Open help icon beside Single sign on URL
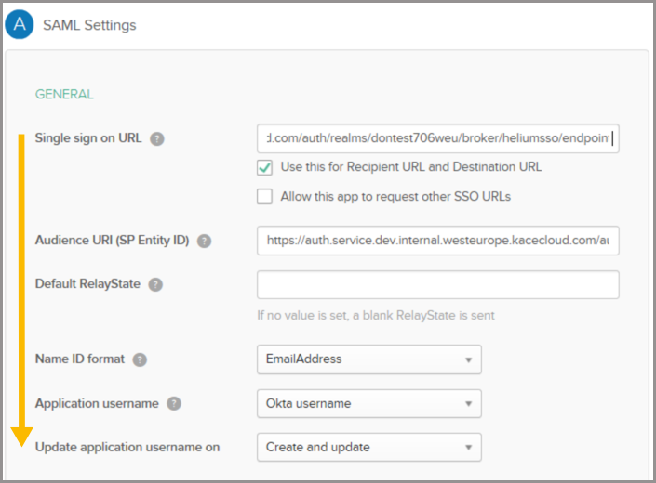The width and height of the screenshot is (656, 483). (157, 139)
